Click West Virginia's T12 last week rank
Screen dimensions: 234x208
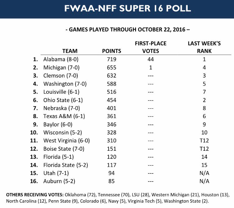pyautogui.click(x=204, y=140)
